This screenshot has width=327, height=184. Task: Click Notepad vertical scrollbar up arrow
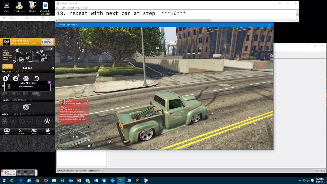point(297,11)
